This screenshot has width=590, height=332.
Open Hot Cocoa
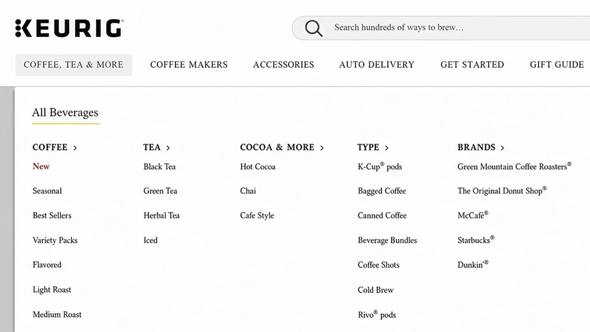pos(258,167)
